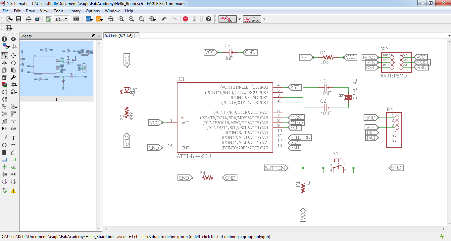The width and height of the screenshot is (451, 241).
Task: Click the LTC SPICE button
Action: [252, 19]
